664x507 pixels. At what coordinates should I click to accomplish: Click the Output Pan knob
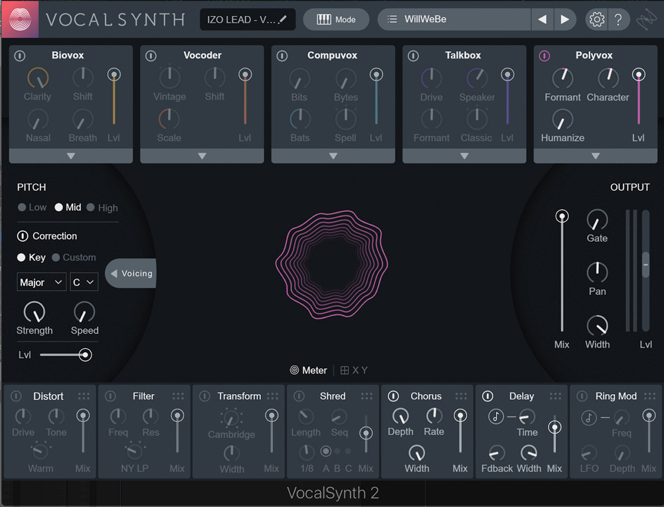(597, 272)
